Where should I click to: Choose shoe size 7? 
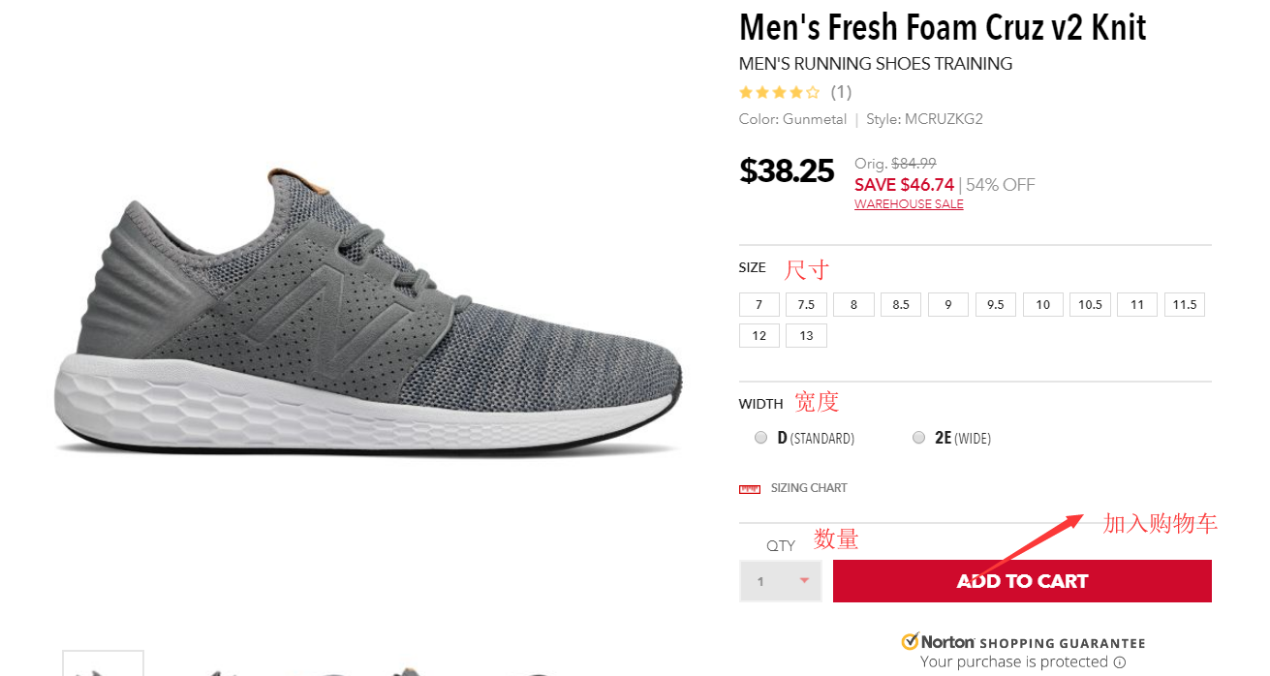759,305
